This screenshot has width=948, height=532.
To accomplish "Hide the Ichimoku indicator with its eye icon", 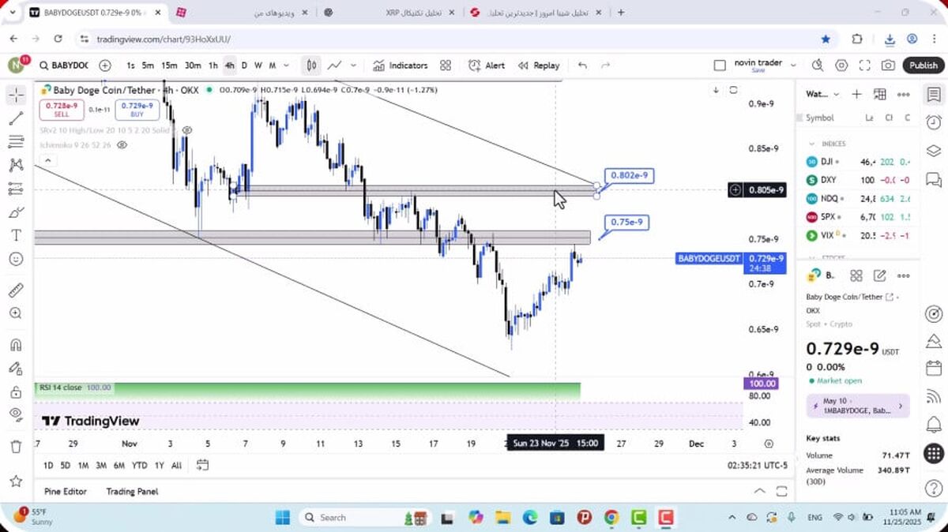I will pos(122,145).
